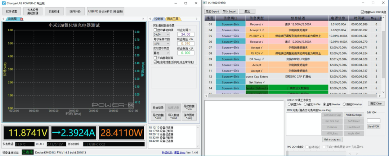Click the ChargerLAB app icon in the title bar
This screenshot has width=389, height=156.
pos(4,3)
